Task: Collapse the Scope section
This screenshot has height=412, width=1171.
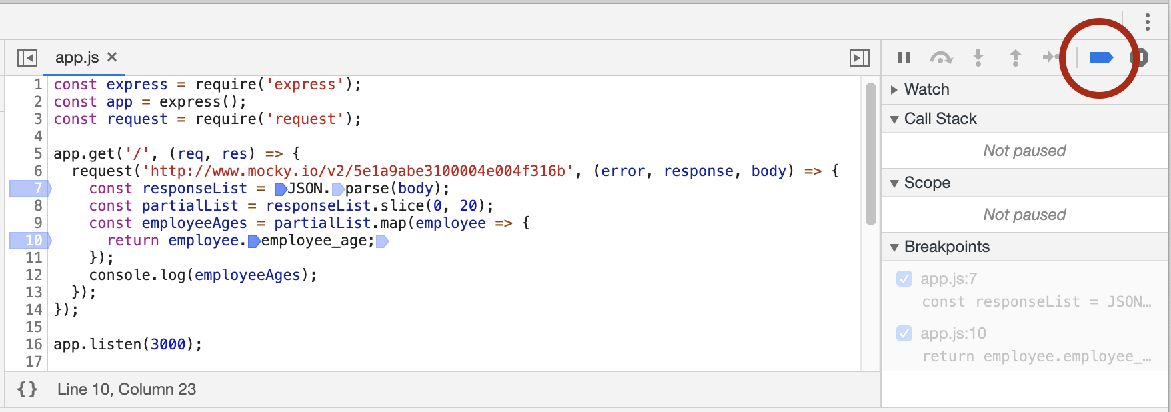Action: pos(894,183)
